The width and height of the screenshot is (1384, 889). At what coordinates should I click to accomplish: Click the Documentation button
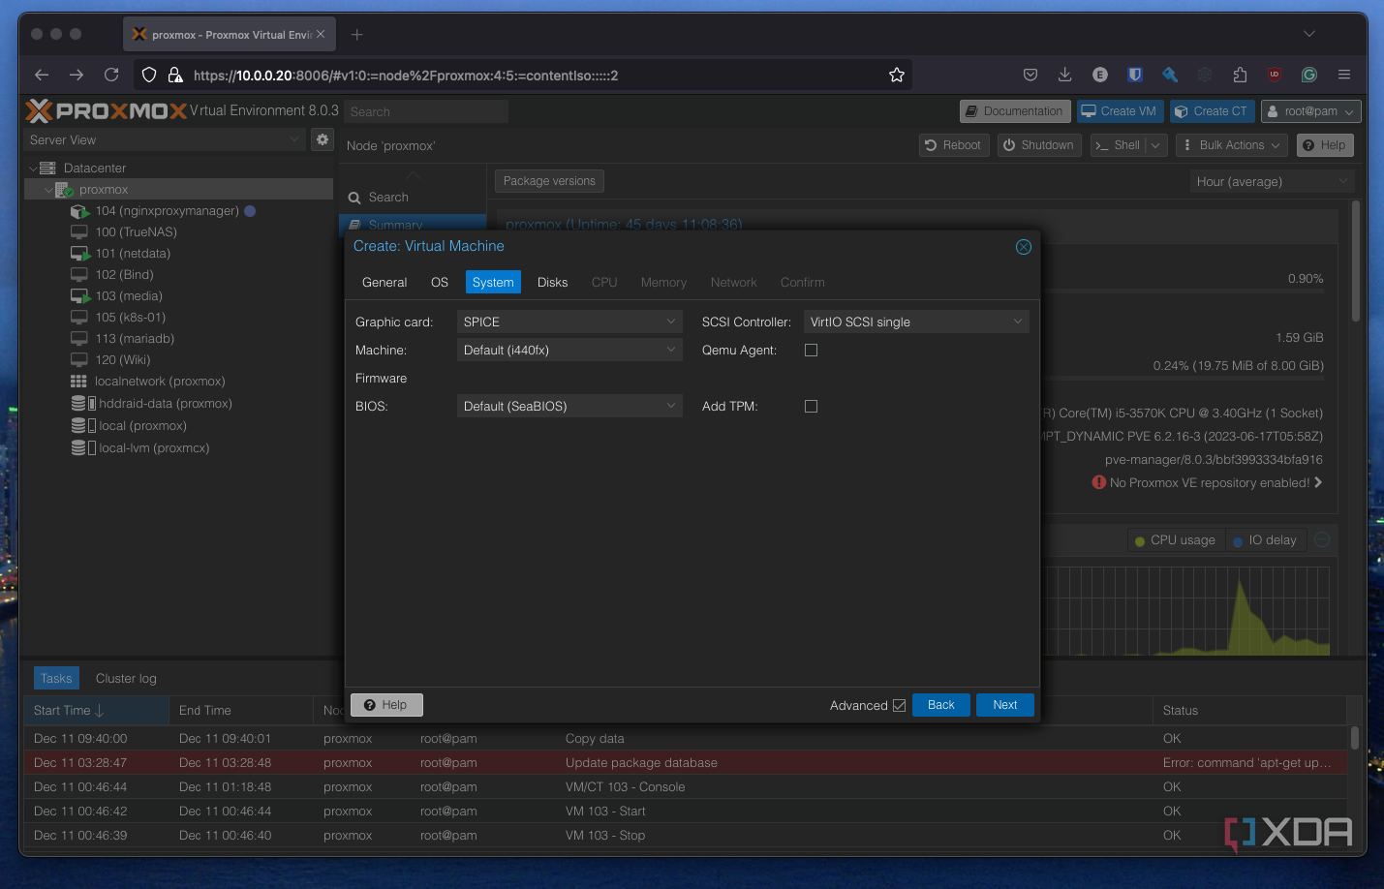point(1015,111)
